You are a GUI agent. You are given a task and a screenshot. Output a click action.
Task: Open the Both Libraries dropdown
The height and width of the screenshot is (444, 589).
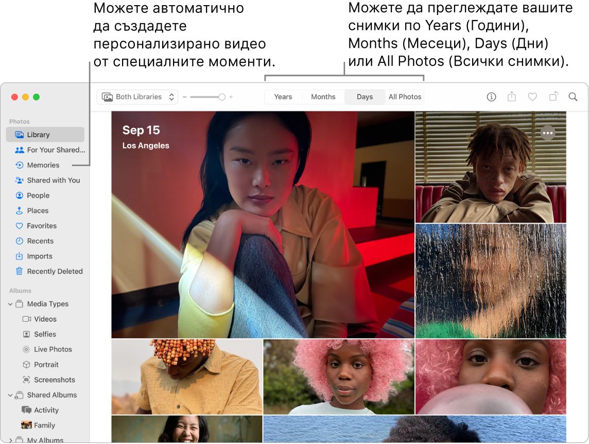click(x=137, y=96)
